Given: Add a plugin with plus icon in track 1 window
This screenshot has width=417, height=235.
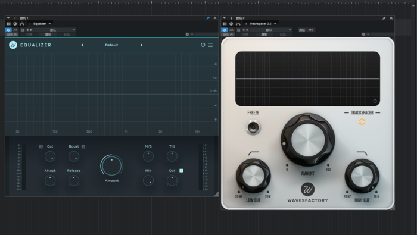Looking at the screenshot, I should point(15,18).
